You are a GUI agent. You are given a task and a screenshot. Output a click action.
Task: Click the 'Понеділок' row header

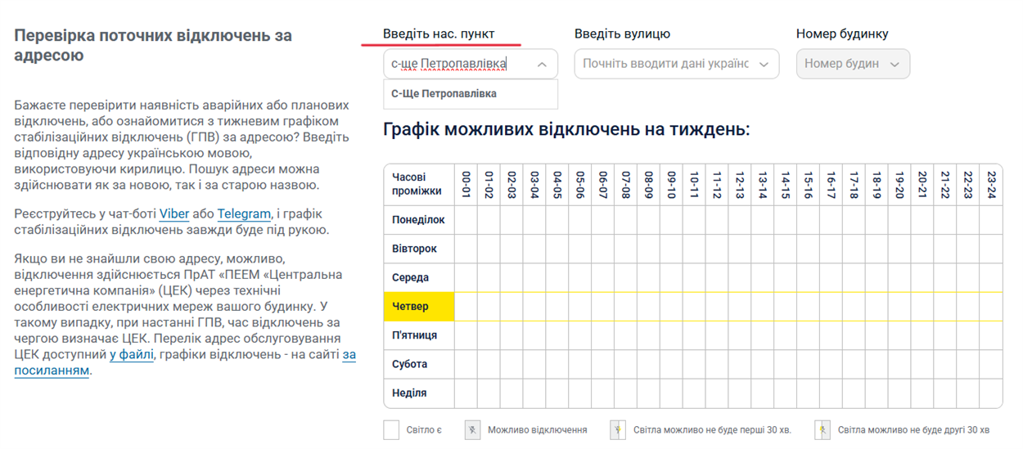[x=418, y=220]
